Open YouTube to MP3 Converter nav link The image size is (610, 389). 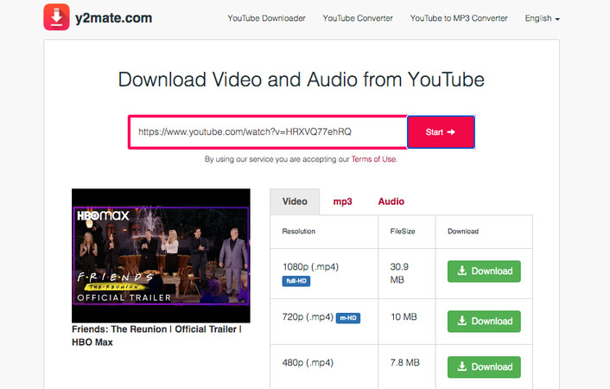pos(459,18)
